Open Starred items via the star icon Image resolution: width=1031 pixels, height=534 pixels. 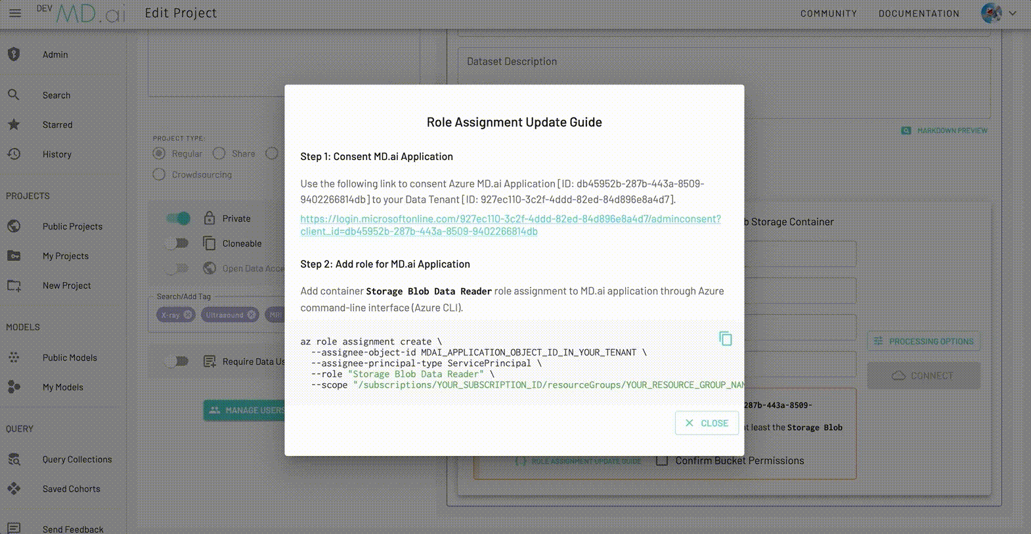click(14, 125)
